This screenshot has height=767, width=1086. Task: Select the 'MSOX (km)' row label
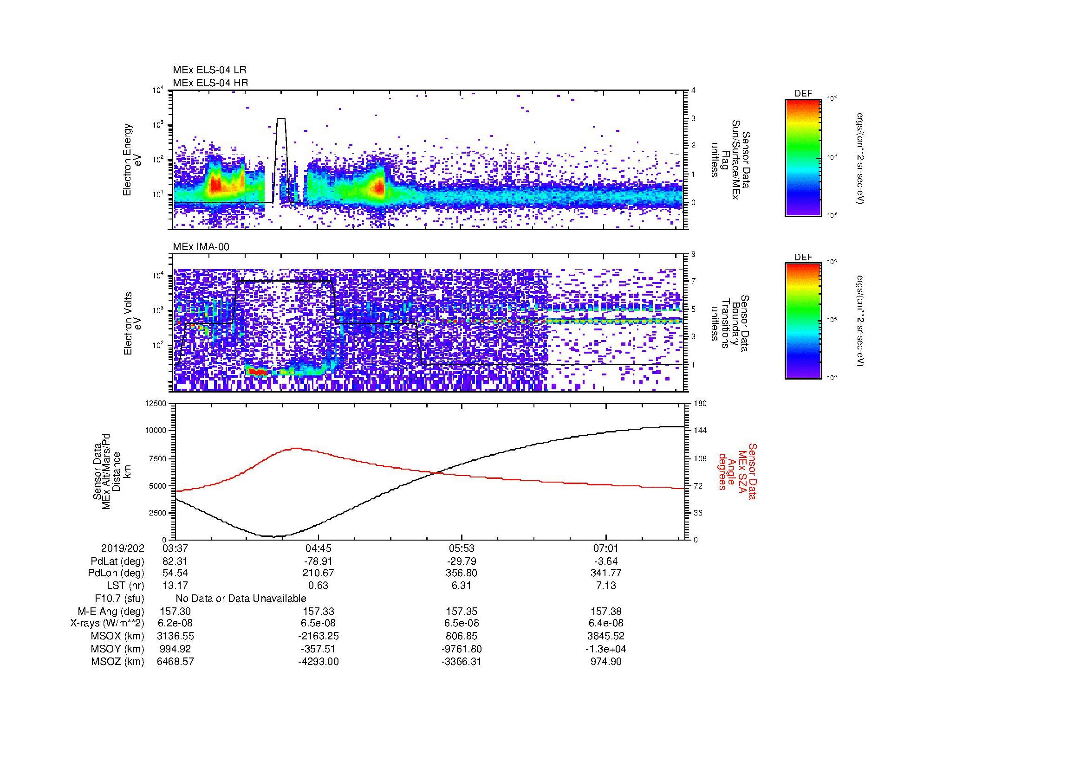118,636
